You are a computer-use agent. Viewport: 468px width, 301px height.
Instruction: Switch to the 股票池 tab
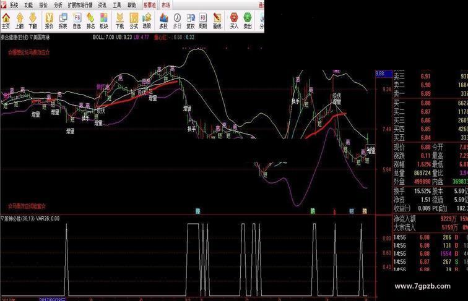click(150, 5)
